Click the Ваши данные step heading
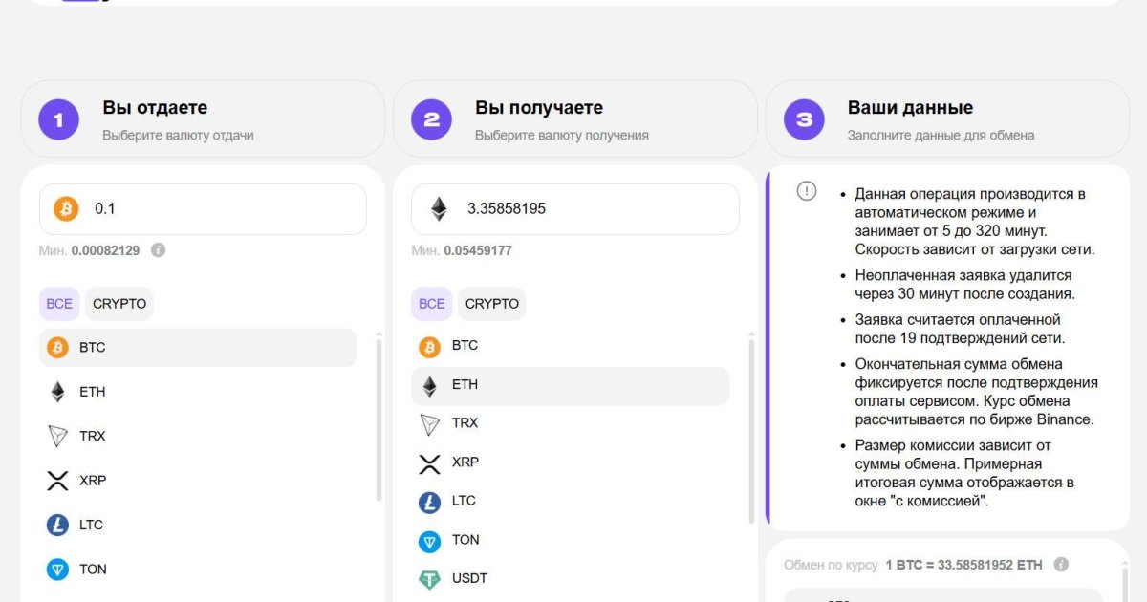 click(x=910, y=108)
